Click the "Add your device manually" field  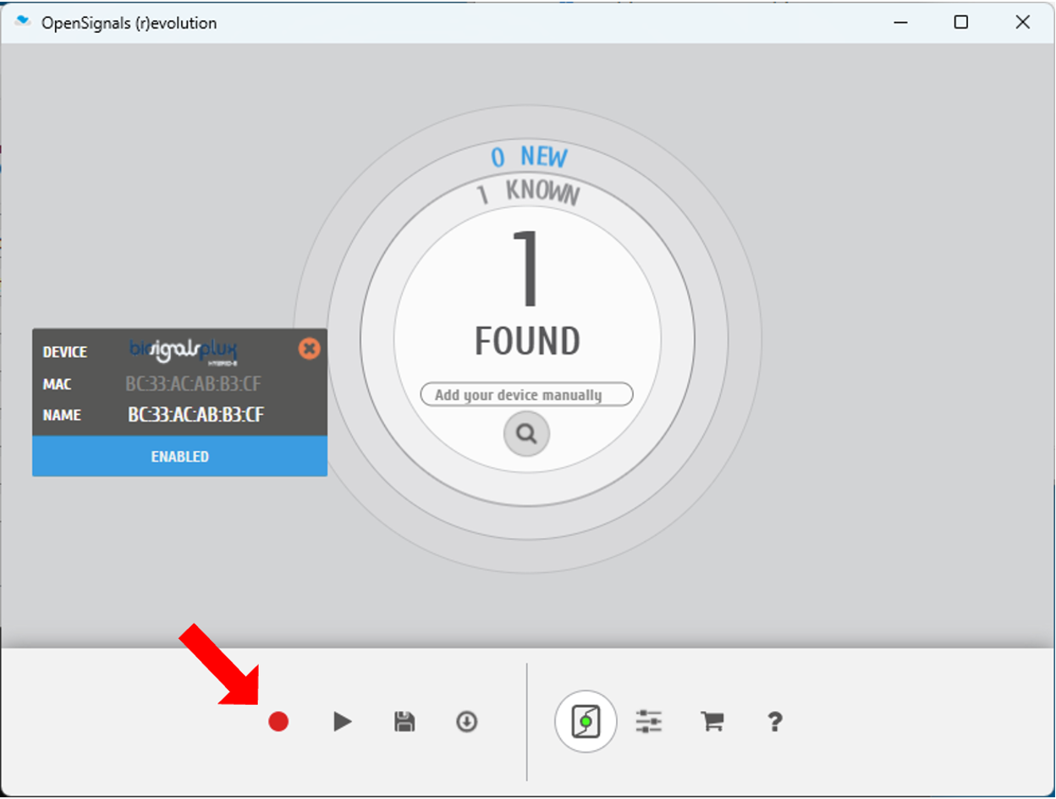click(x=526, y=394)
